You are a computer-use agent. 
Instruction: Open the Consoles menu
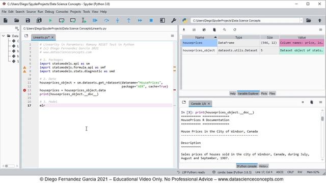tap(62, 12)
